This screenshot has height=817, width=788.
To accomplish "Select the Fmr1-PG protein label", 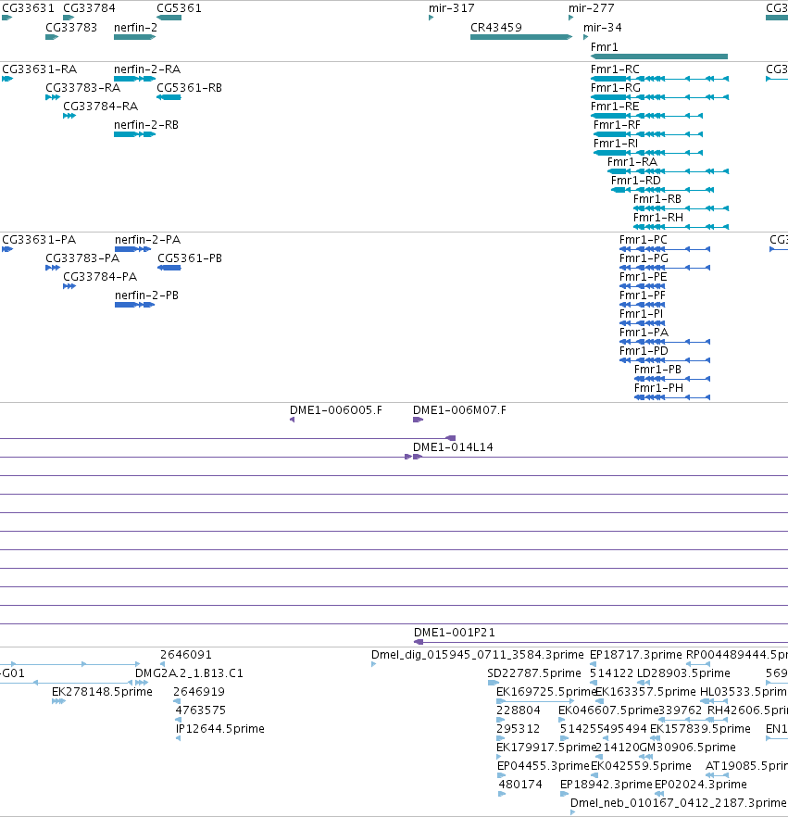I will [644, 258].
